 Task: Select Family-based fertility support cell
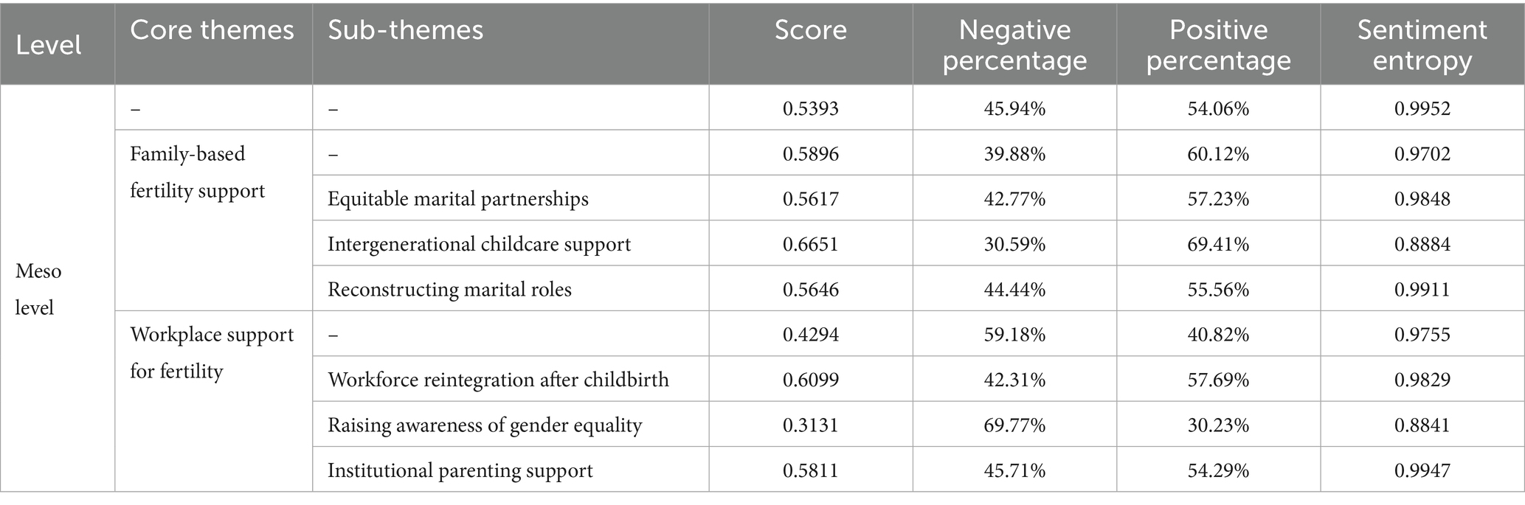(197, 173)
